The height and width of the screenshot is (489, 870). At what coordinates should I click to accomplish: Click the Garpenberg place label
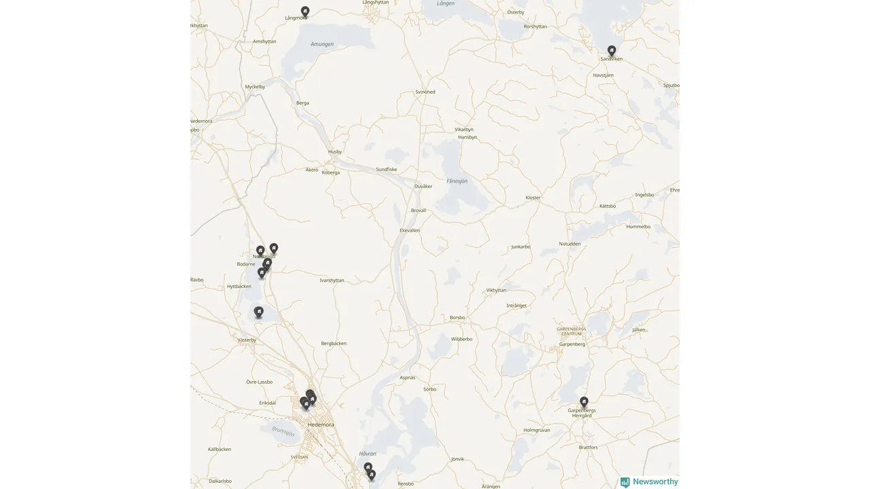(x=572, y=344)
